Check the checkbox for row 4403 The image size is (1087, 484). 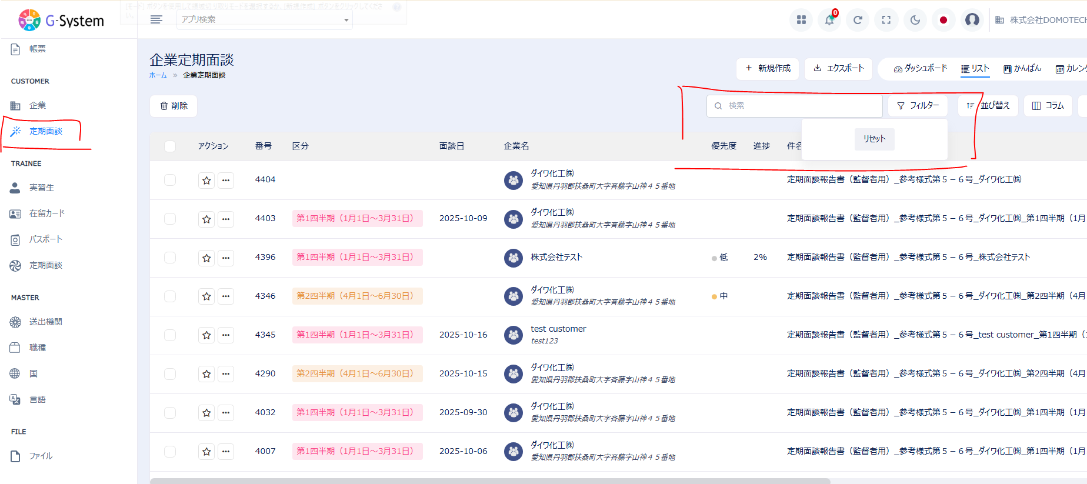(170, 219)
